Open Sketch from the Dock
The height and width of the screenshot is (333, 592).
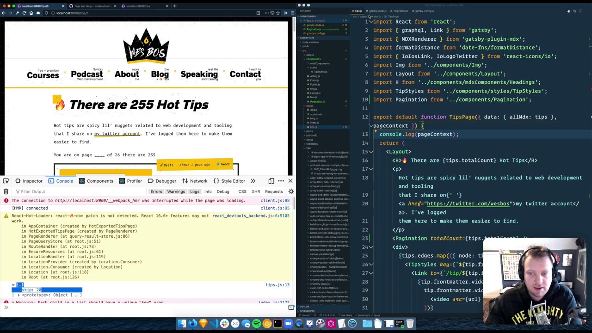tap(203, 324)
